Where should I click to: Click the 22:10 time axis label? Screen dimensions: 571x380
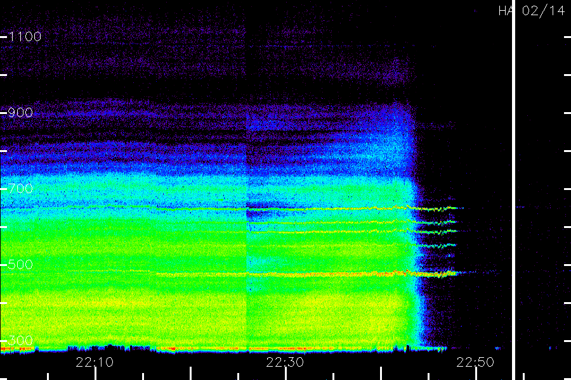(95, 362)
